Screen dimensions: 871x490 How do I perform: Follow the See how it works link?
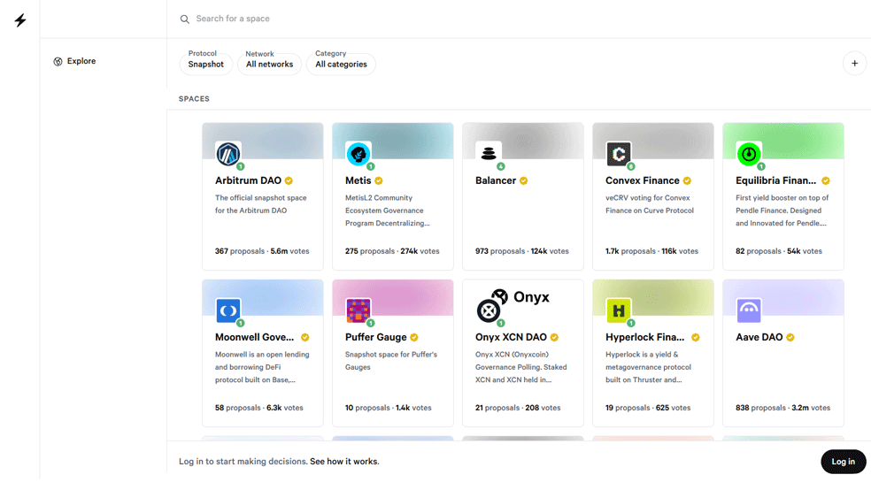tap(344, 462)
